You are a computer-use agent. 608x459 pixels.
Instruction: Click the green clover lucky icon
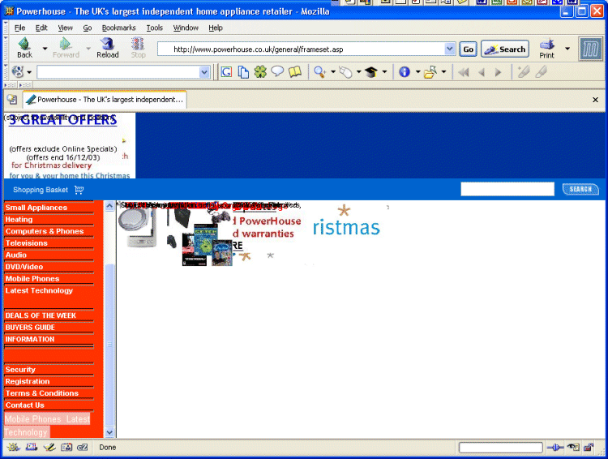point(260,72)
